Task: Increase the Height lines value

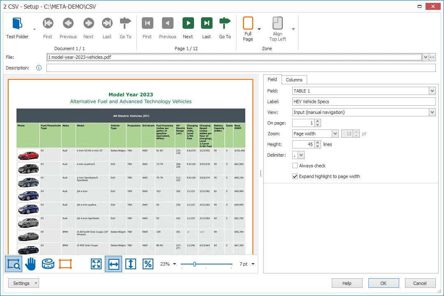Action: tap(318, 143)
